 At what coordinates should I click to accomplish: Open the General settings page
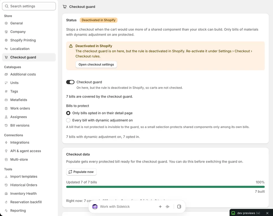(x=29, y=23)
